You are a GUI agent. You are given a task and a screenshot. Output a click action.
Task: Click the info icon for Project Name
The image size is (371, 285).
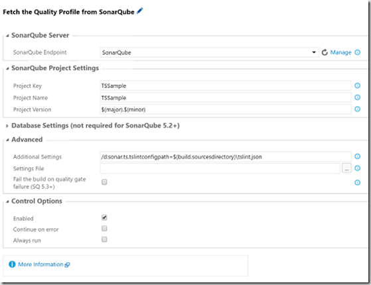(x=358, y=97)
